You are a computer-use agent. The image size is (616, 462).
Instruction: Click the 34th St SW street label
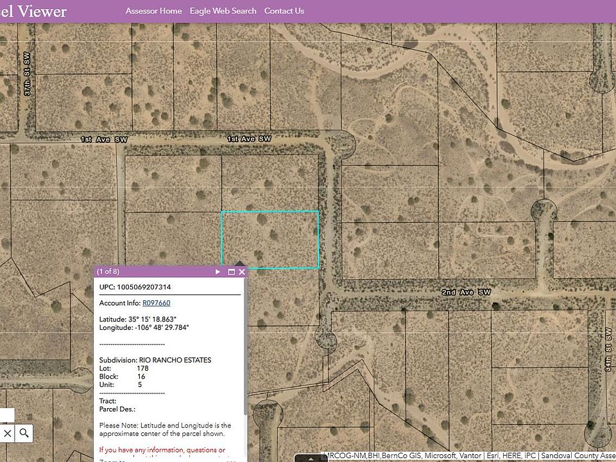coord(608,350)
